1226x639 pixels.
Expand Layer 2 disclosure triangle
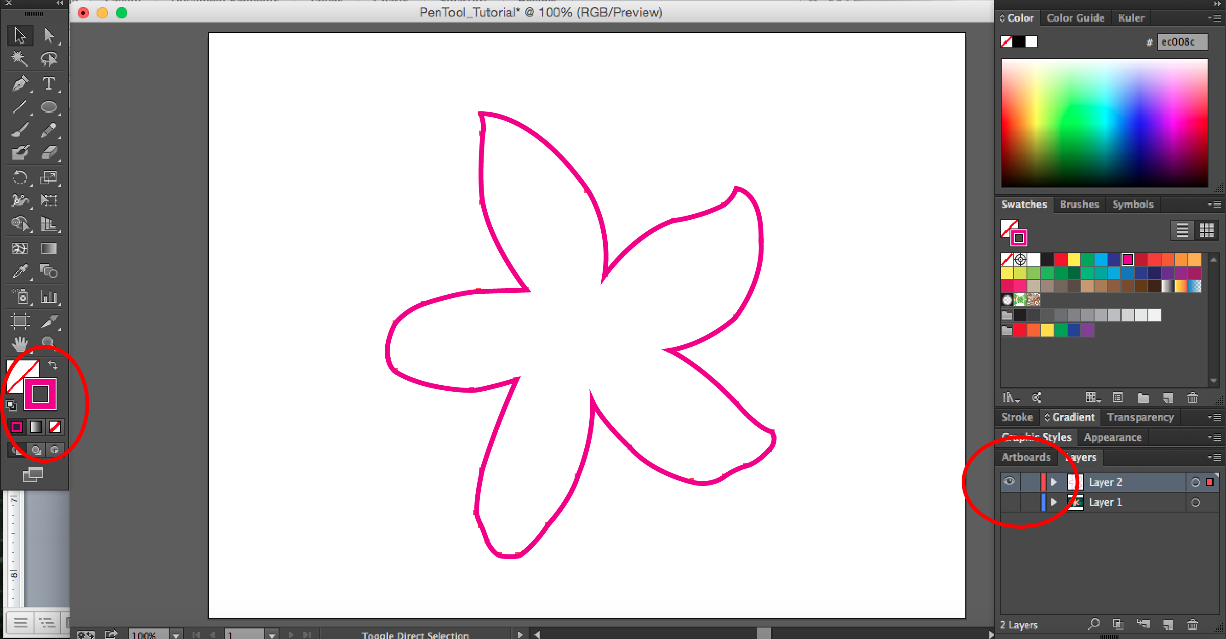1054,482
